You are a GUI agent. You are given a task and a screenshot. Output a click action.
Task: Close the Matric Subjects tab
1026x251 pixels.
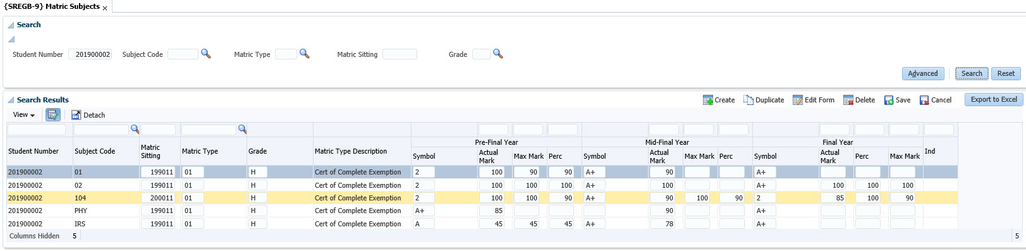tap(105, 8)
